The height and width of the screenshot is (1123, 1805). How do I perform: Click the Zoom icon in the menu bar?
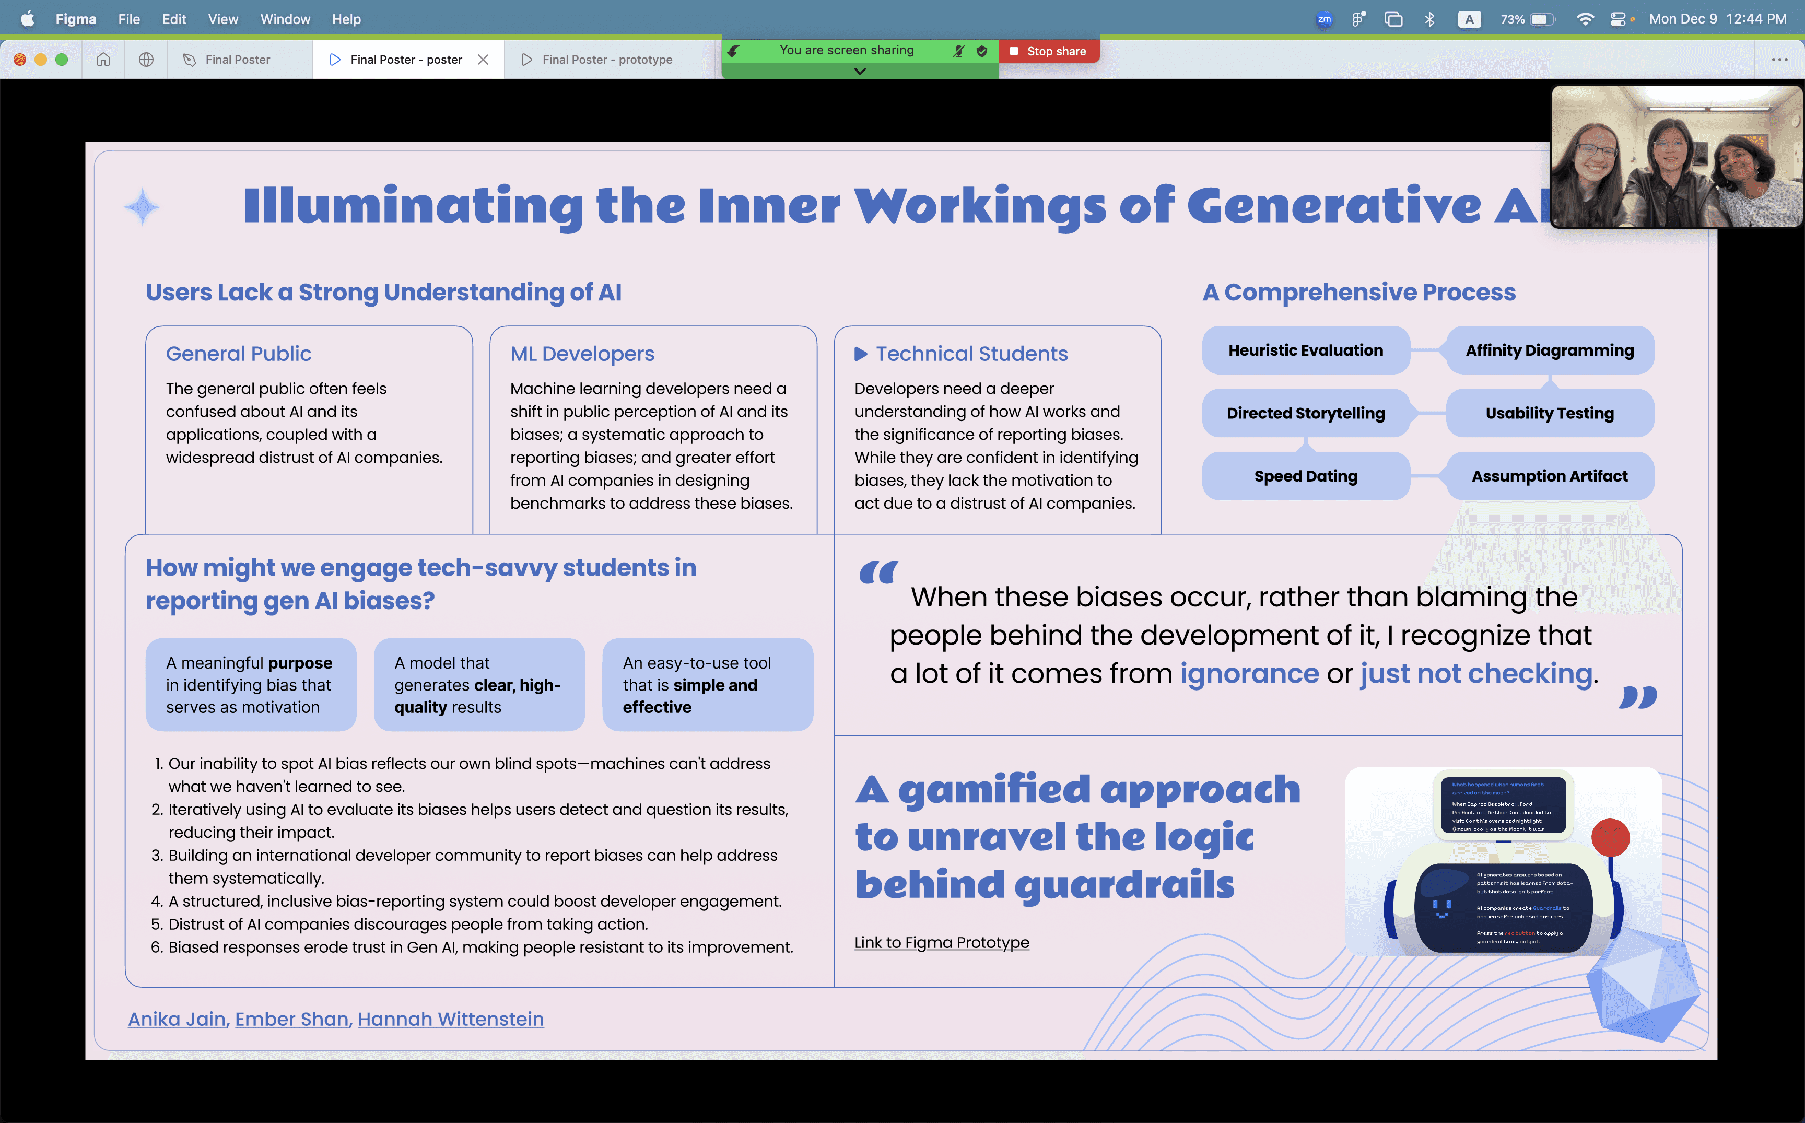[x=1324, y=19]
